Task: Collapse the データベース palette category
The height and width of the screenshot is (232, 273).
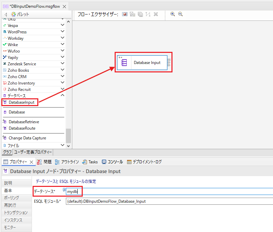Action: 63,95
